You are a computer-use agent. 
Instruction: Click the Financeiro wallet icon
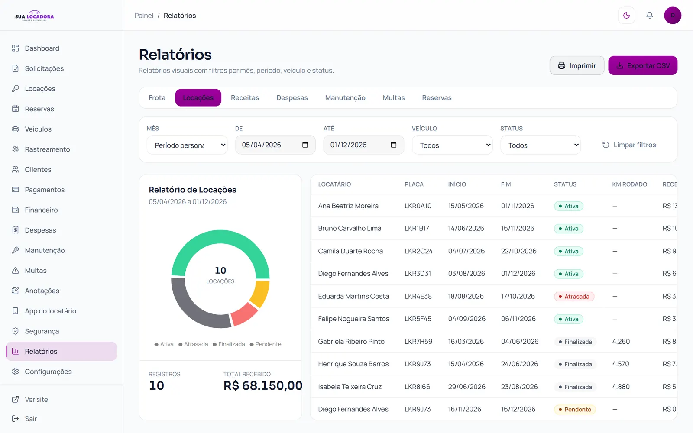click(x=16, y=210)
